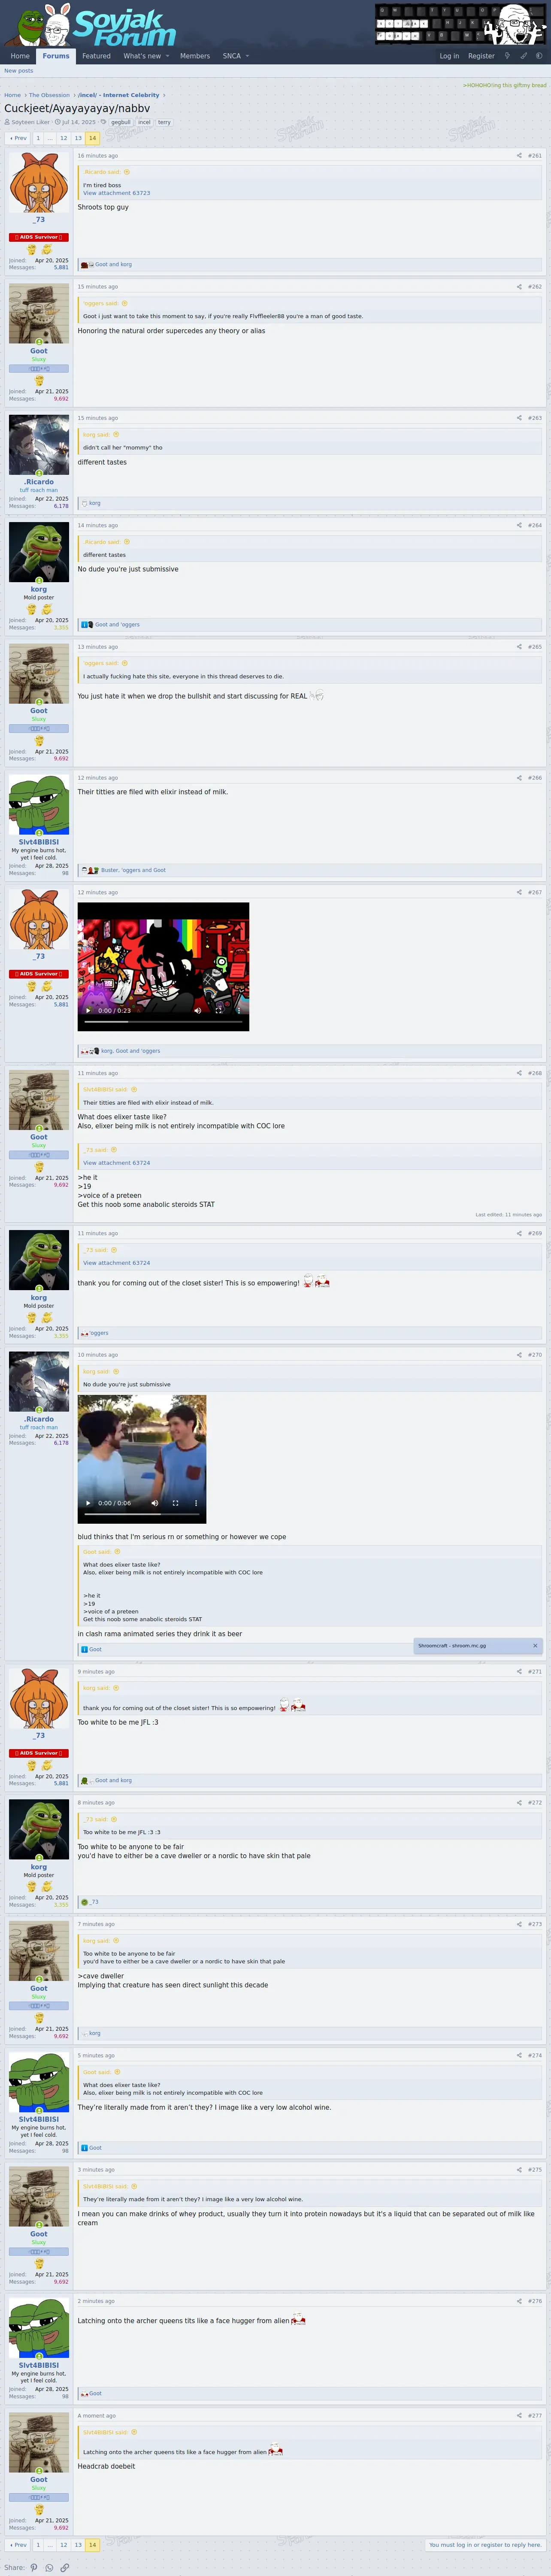Close the Shroomcraft notification popup
Image resolution: width=551 pixels, height=2576 pixels.
coord(535,1646)
